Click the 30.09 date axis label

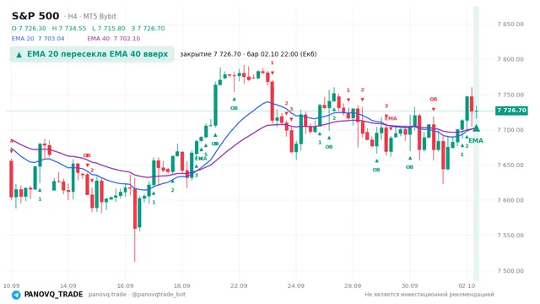pyautogui.click(x=409, y=285)
